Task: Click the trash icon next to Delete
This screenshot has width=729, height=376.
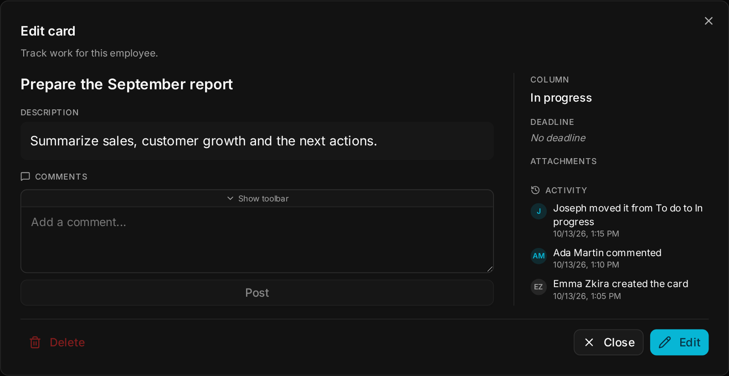Action: pos(35,342)
